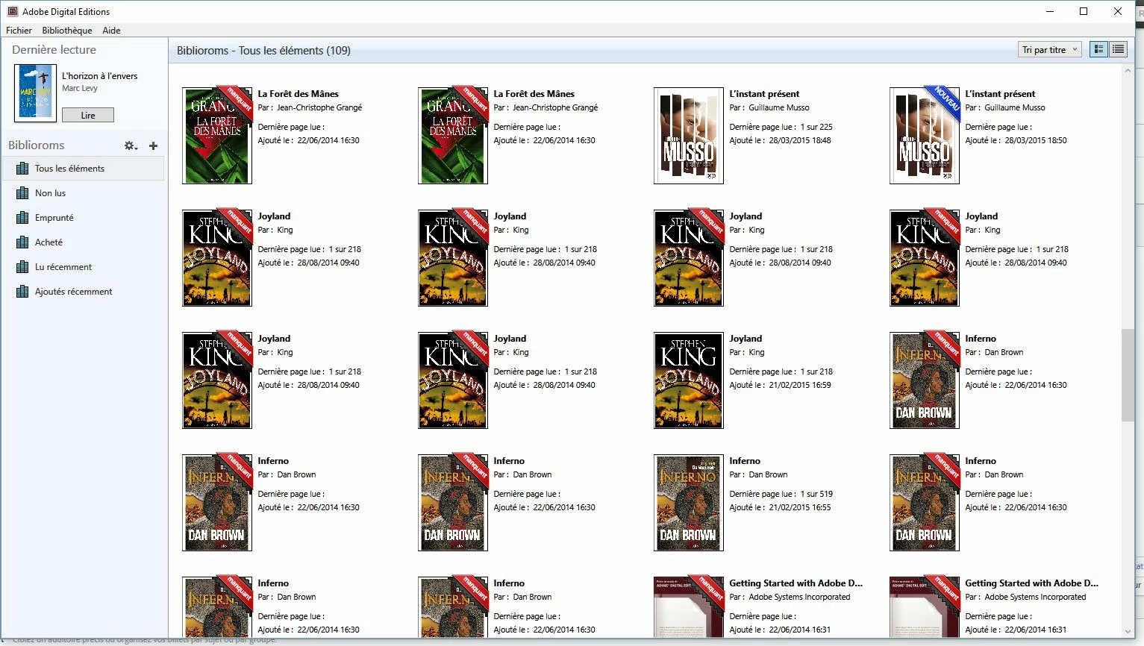Add a new bookshelf with plus icon
Viewport: 1144px width, 646px height.
pos(153,146)
